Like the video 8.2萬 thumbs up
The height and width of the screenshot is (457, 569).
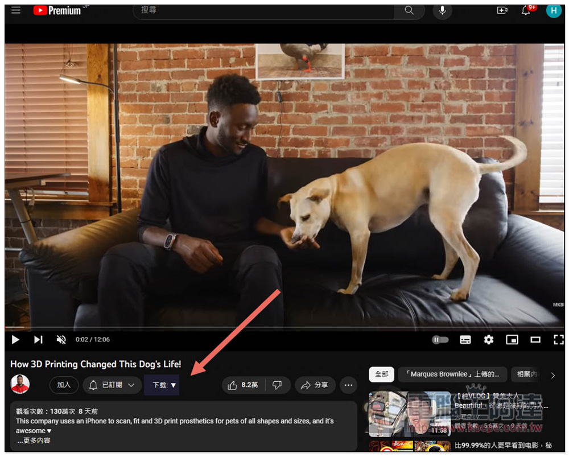point(244,385)
